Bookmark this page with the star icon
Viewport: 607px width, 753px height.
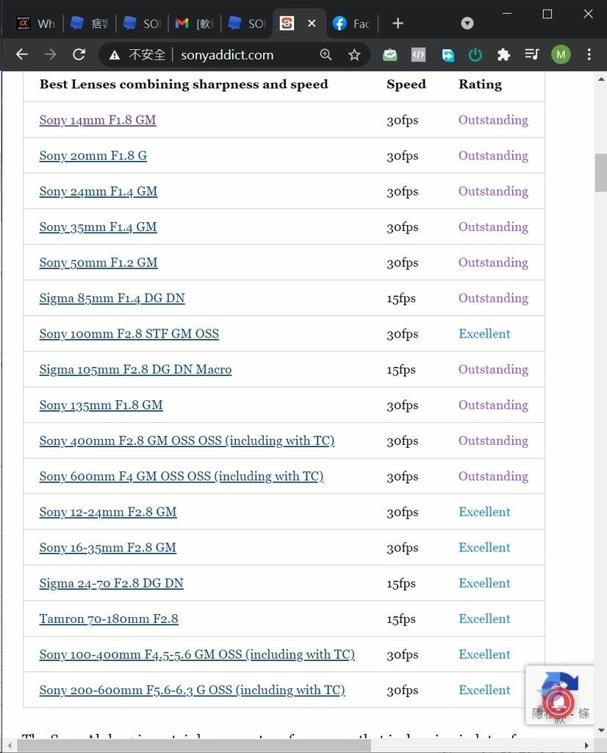[x=354, y=54]
